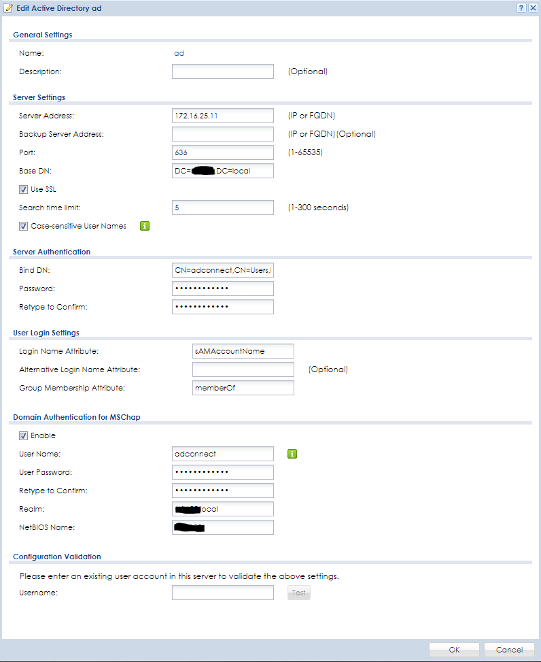Viewport: 541px width, 662px height.
Task: Toggle Case-sensitive User Names checkbox
Action: coord(23,227)
